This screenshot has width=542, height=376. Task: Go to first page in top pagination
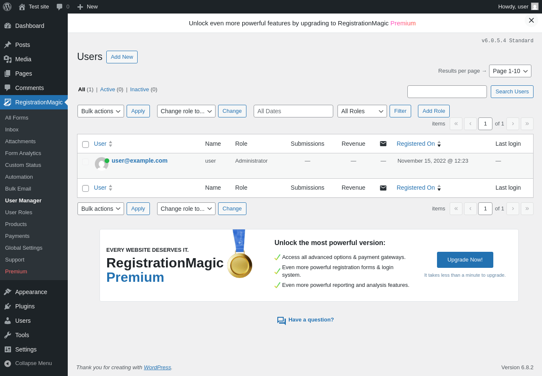[456, 124]
